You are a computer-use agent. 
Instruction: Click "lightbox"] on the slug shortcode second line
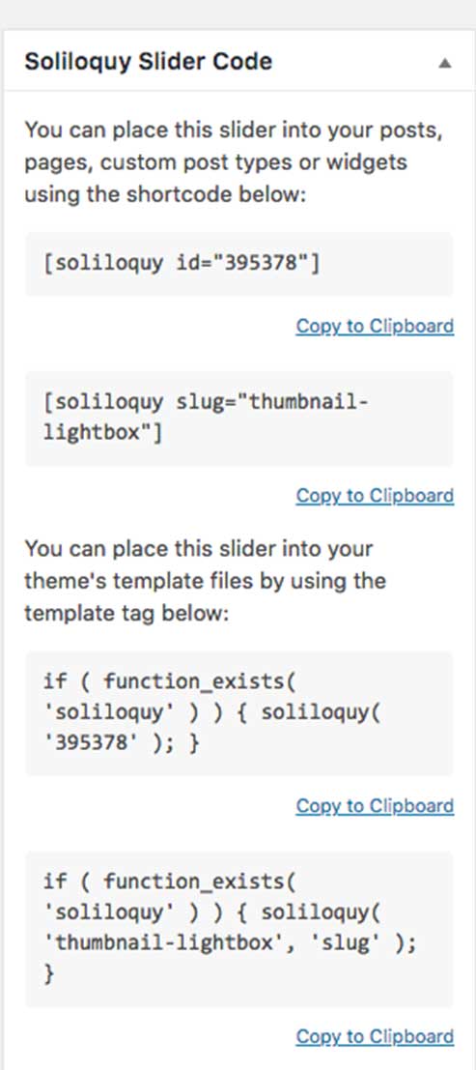pos(103,432)
